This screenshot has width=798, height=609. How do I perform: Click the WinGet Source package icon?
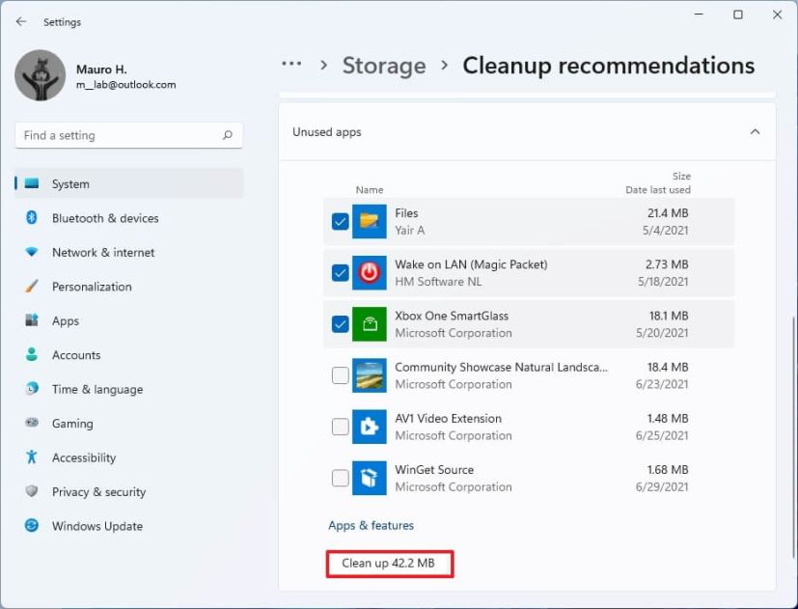click(369, 478)
